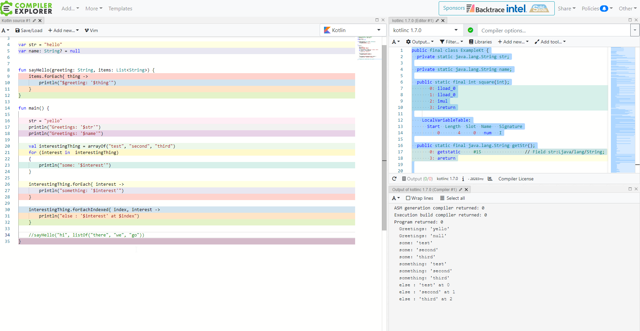Click the editor vertical scrollbar thumb

[x=384, y=138]
